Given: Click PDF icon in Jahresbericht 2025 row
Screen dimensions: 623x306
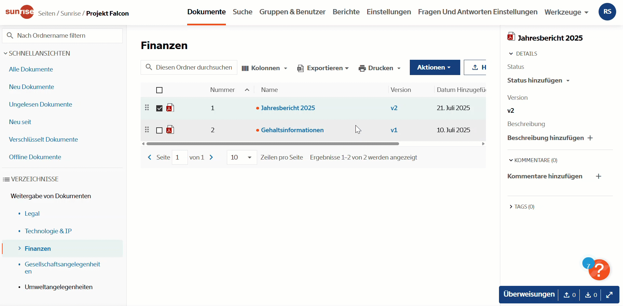Looking at the screenshot, I should pyautogui.click(x=170, y=108).
